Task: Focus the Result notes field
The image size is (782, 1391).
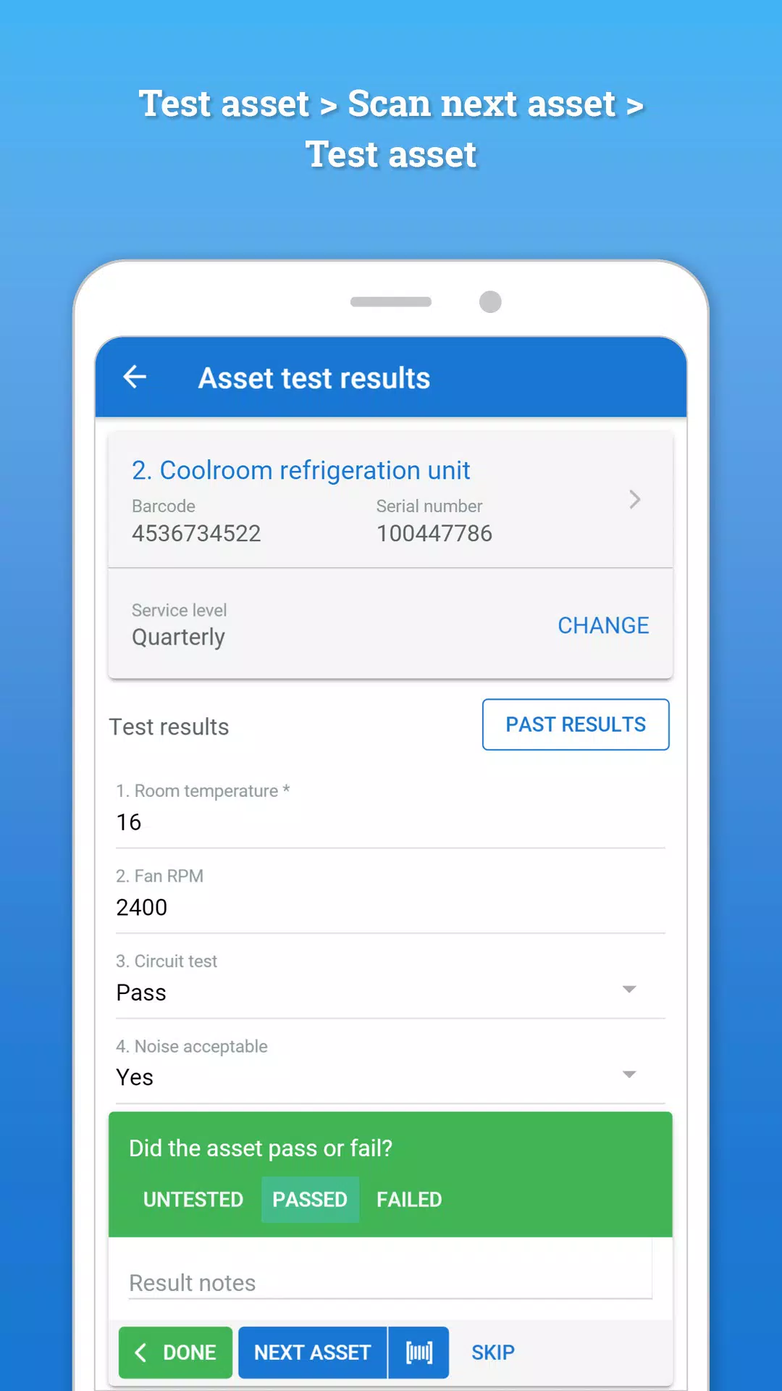Action: pos(390,1282)
